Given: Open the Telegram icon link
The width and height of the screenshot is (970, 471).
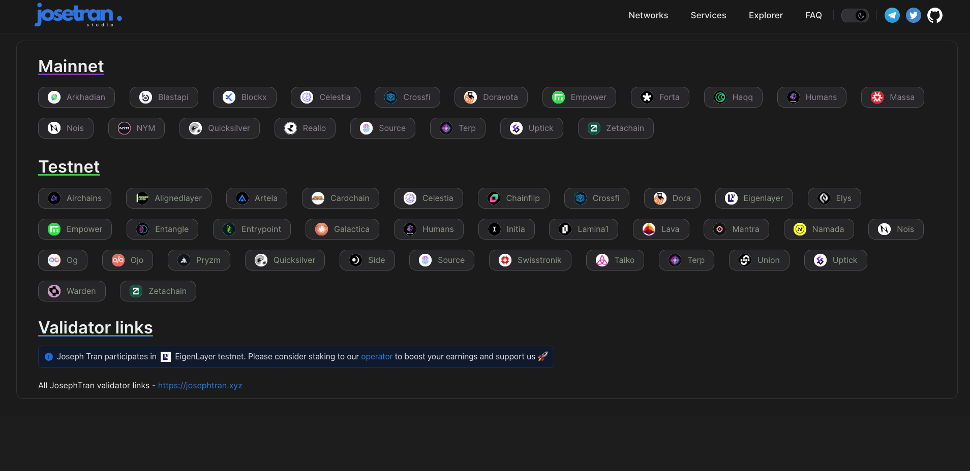Looking at the screenshot, I should [x=892, y=15].
